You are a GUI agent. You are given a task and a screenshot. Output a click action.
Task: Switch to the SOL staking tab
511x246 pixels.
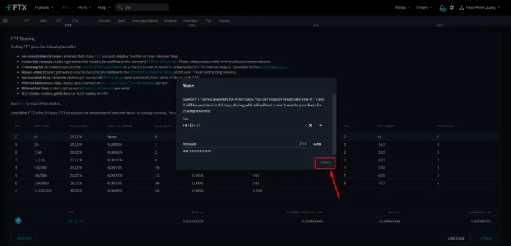[x=316, y=25]
